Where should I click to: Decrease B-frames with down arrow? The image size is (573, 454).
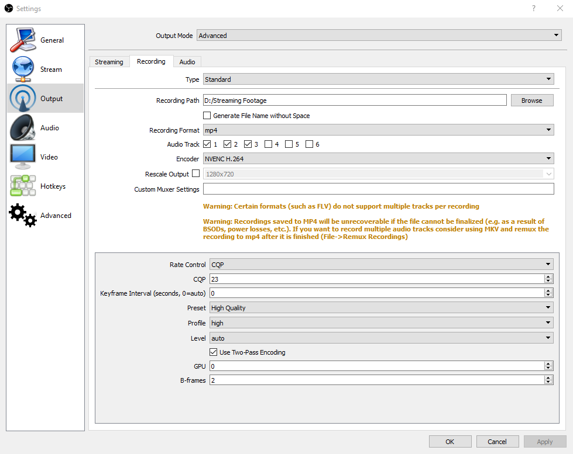[548, 382]
